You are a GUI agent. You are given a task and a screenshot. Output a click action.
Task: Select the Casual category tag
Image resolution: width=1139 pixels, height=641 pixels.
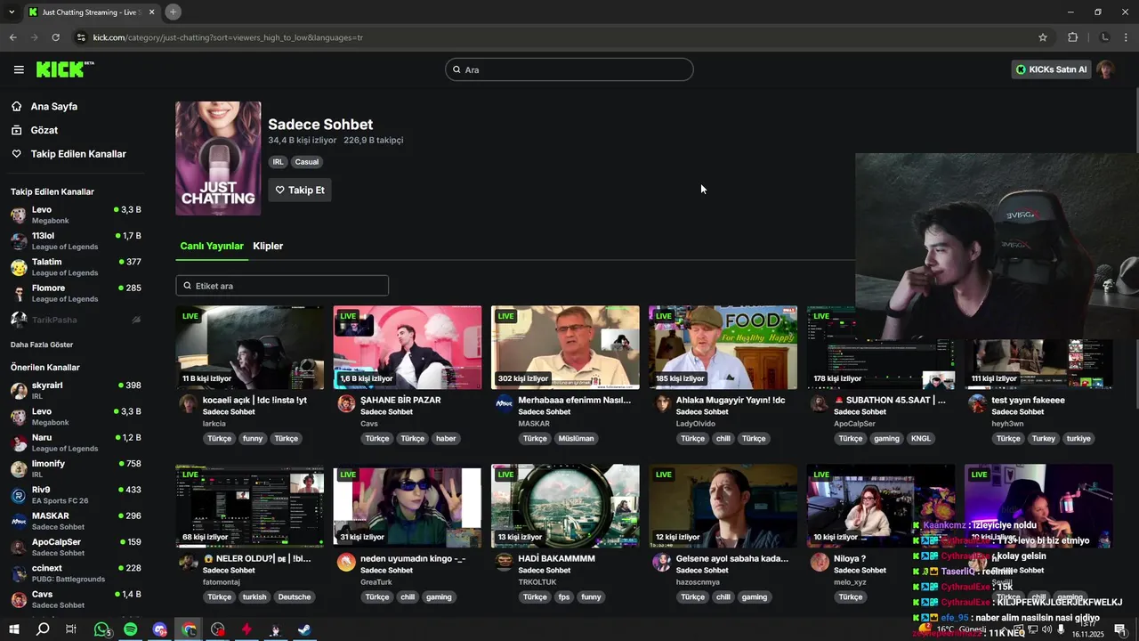[x=307, y=162]
